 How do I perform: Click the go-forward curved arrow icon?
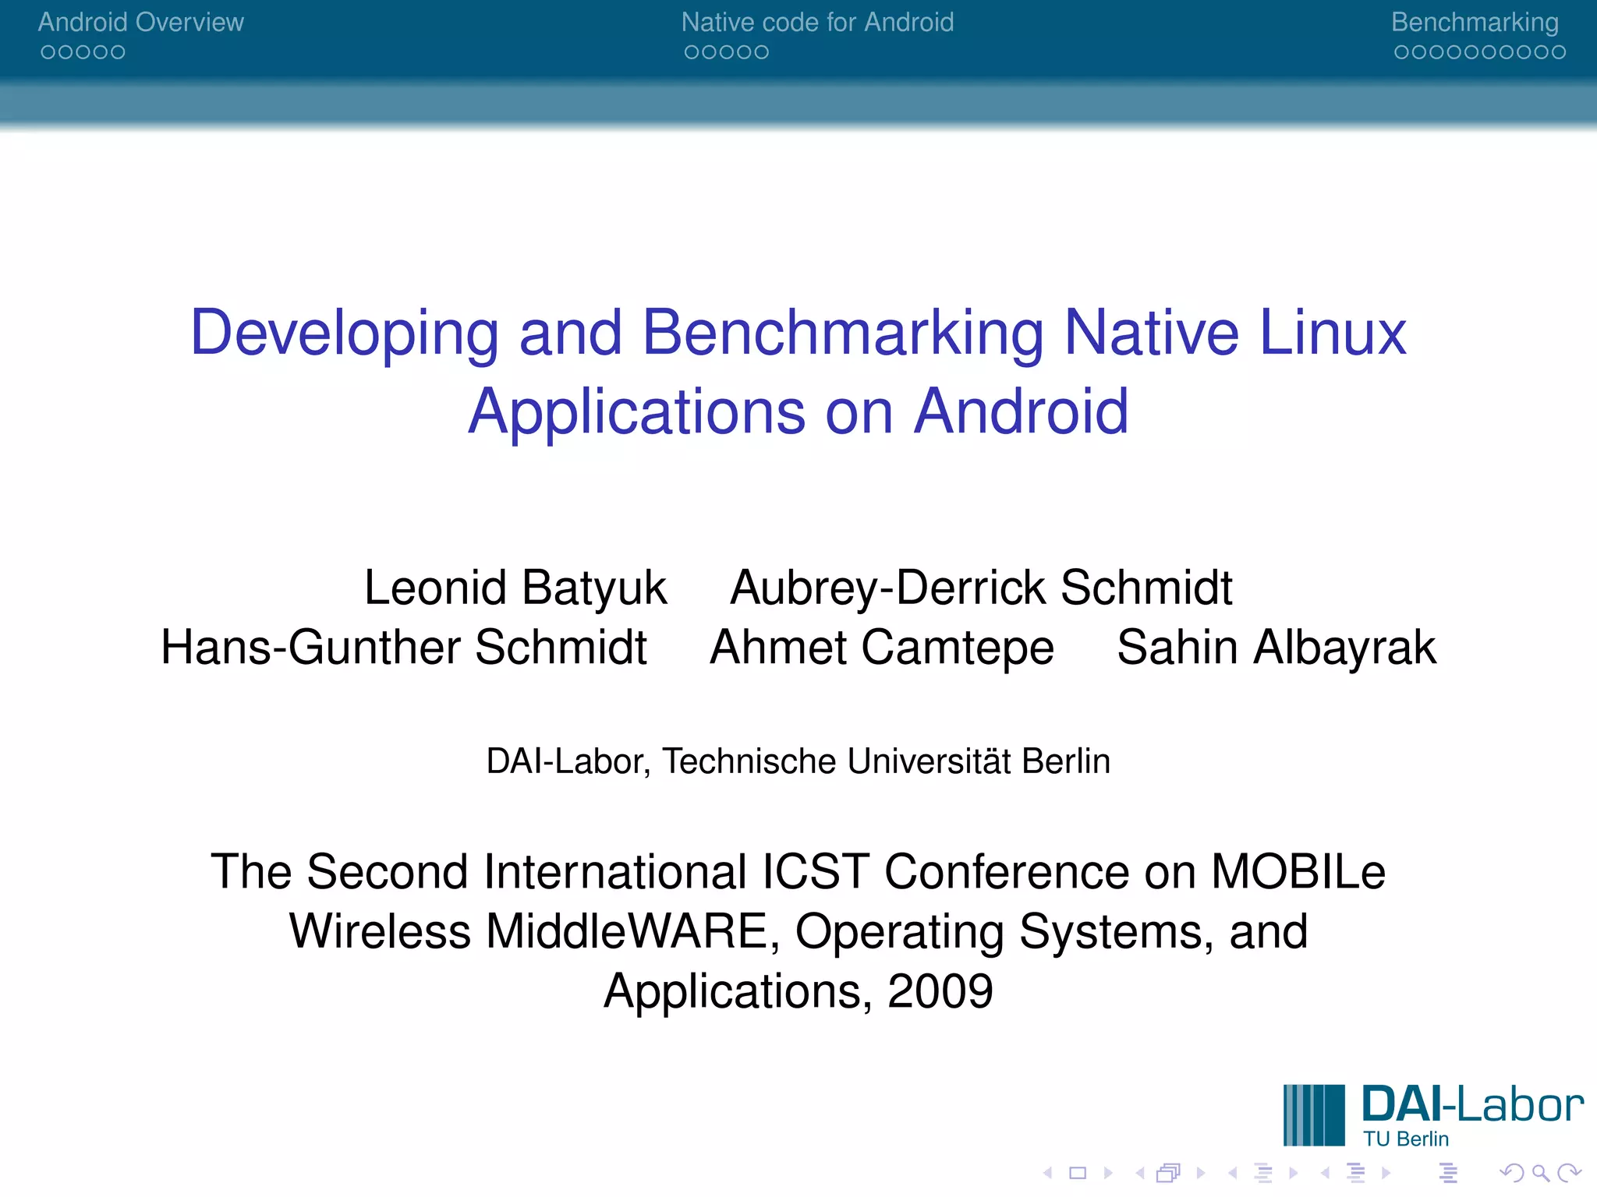coord(1568,1173)
